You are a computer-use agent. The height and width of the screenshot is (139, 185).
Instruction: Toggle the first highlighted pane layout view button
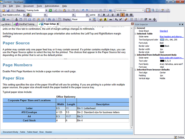(x=148, y=10)
